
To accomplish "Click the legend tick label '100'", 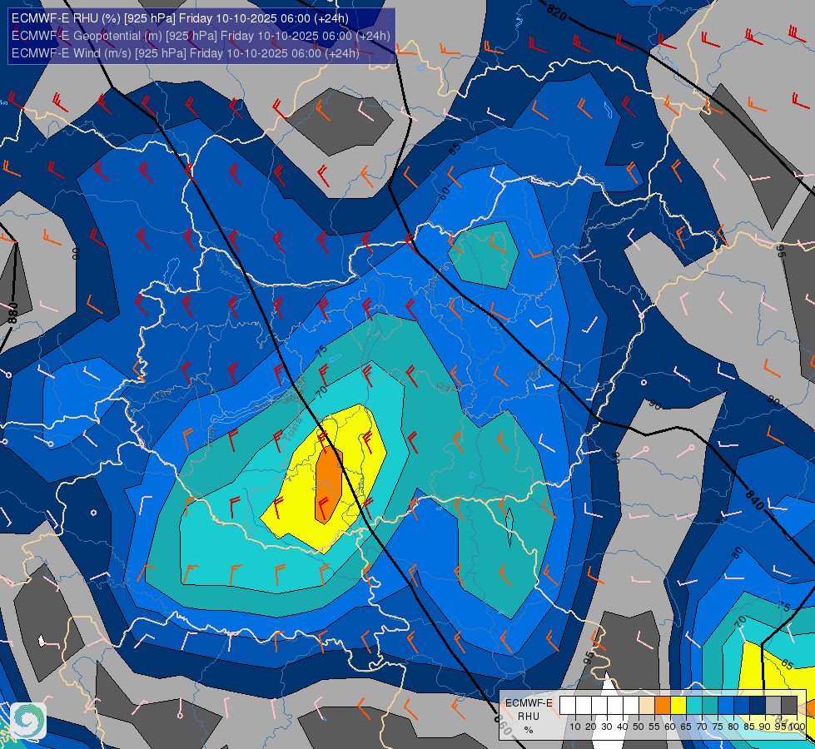I will tap(798, 727).
